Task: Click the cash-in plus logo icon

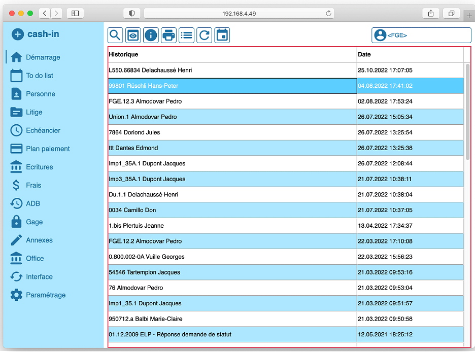Action: (x=17, y=34)
